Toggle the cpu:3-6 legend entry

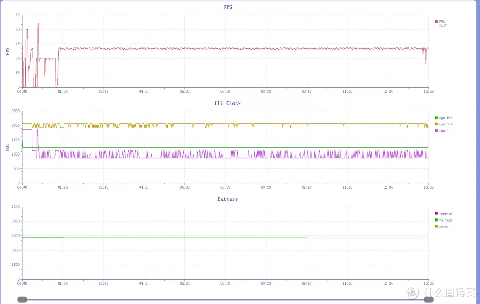point(444,124)
